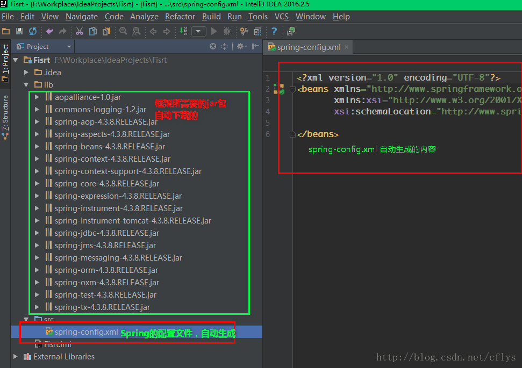The width and height of the screenshot is (522, 368).
Task: Click the navigate Back arrow icon
Action: [x=153, y=31]
